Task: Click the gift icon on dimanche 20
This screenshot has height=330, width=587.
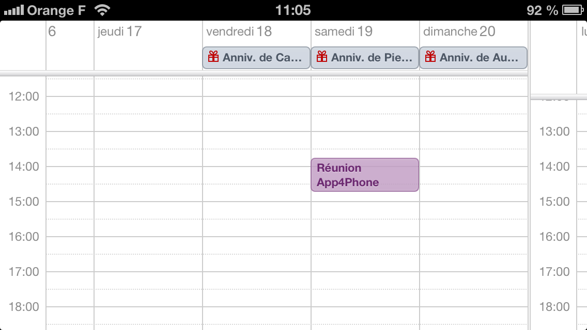Action: (430, 57)
